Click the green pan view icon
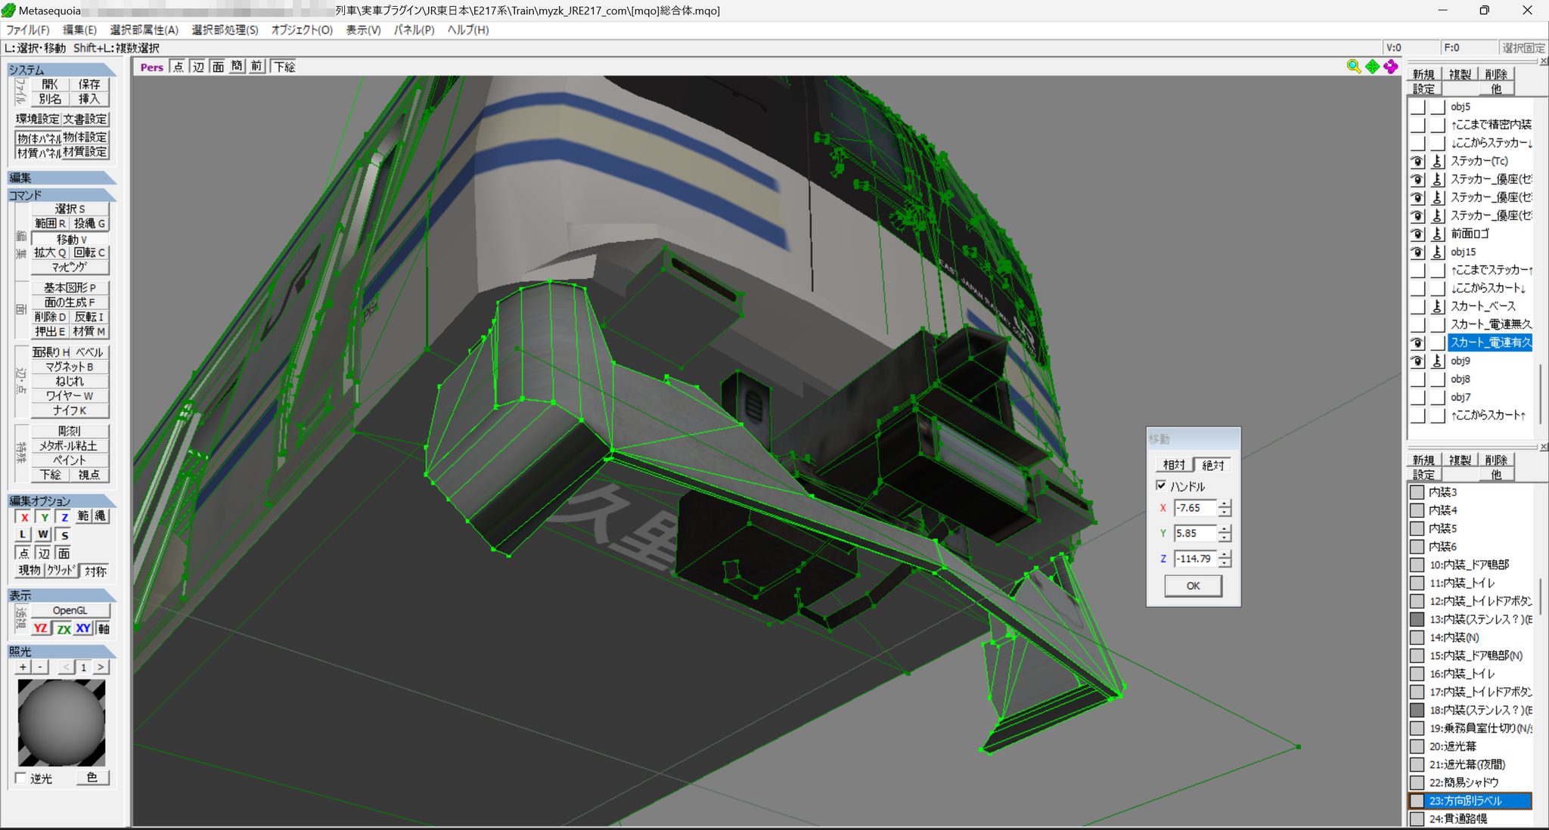 tap(1373, 67)
